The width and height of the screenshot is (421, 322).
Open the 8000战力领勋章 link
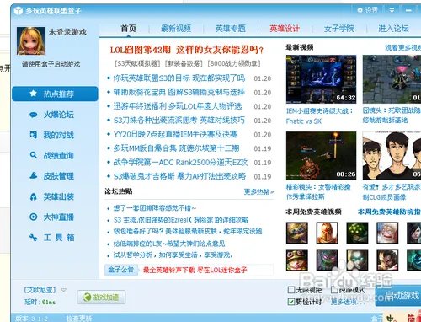point(234,63)
